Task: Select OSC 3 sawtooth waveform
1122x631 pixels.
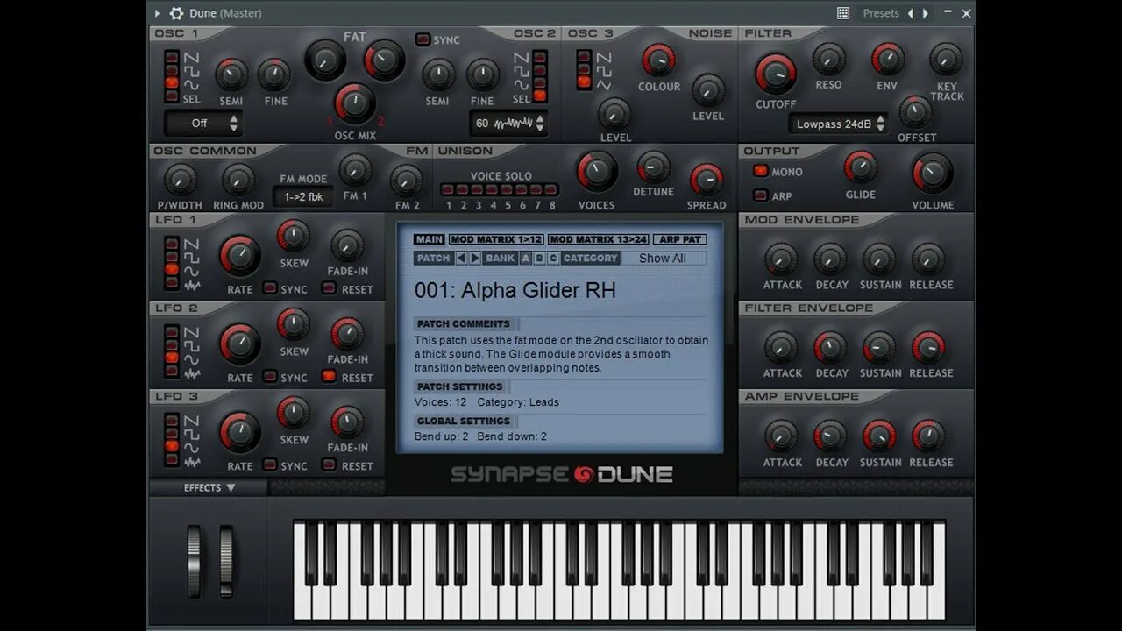Action: click(x=584, y=57)
